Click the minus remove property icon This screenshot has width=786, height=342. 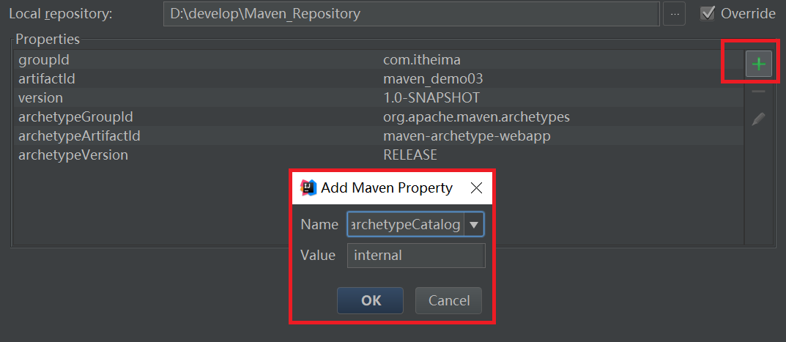tap(758, 92)
